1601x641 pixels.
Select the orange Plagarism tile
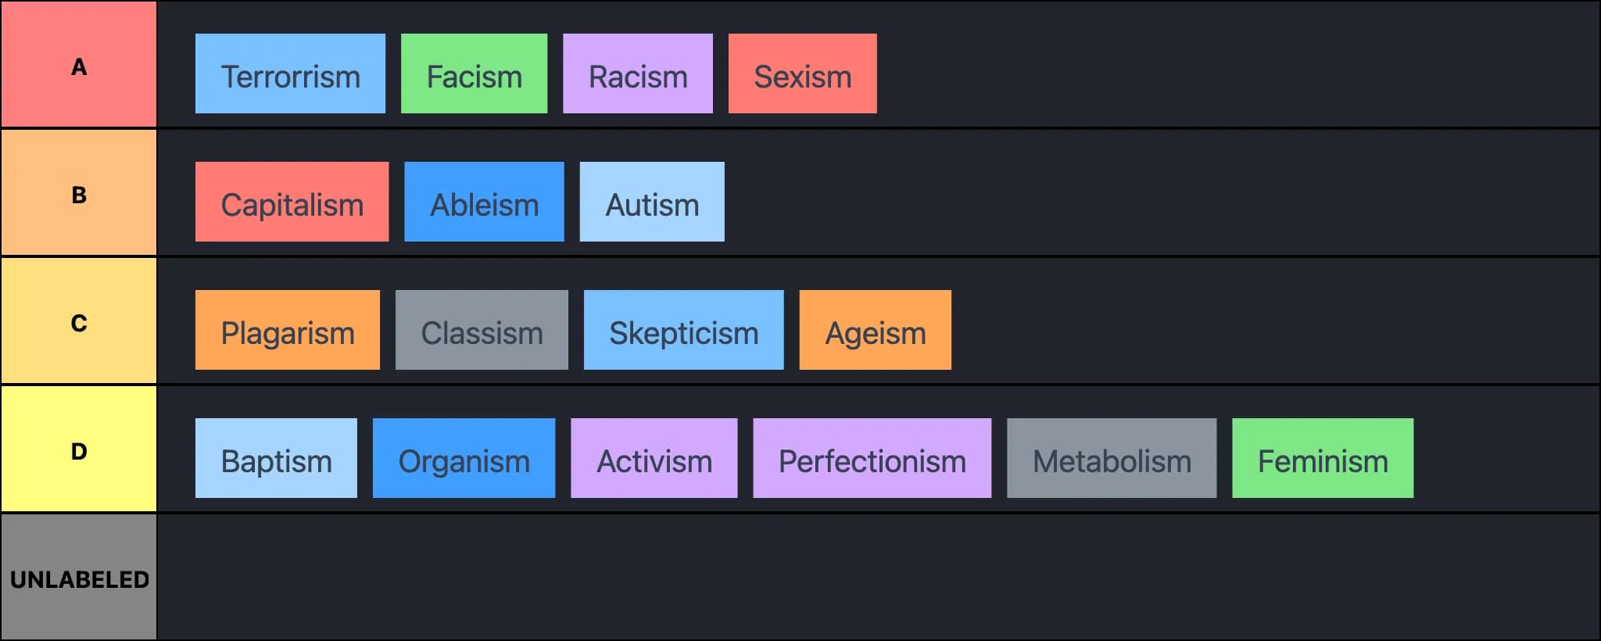(287, 331)
